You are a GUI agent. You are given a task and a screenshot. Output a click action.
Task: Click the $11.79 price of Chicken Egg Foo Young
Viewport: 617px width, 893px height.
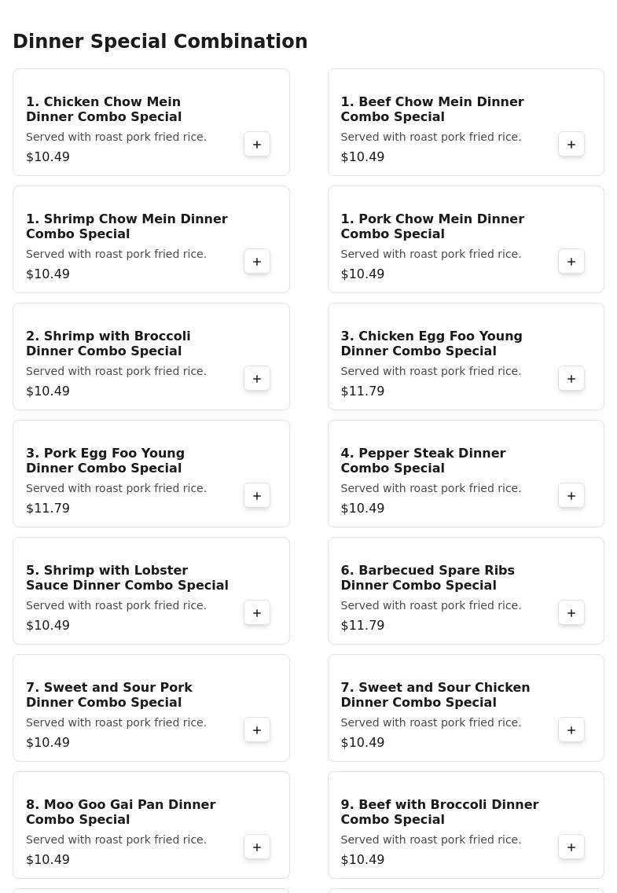click(362, 391)
